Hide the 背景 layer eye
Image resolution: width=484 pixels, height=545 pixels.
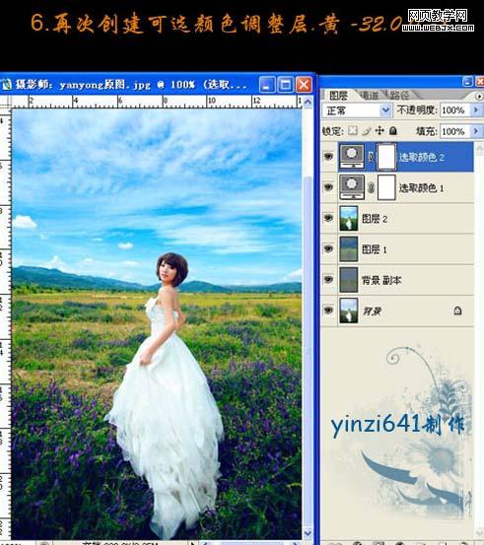tap(328, 309)
